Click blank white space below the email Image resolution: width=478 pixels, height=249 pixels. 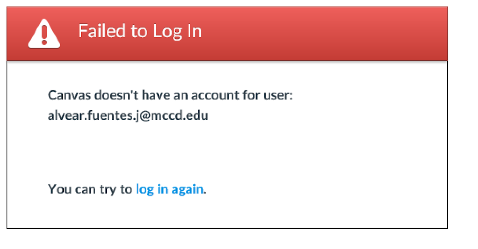pyautogui.click(x=227, y=152)
